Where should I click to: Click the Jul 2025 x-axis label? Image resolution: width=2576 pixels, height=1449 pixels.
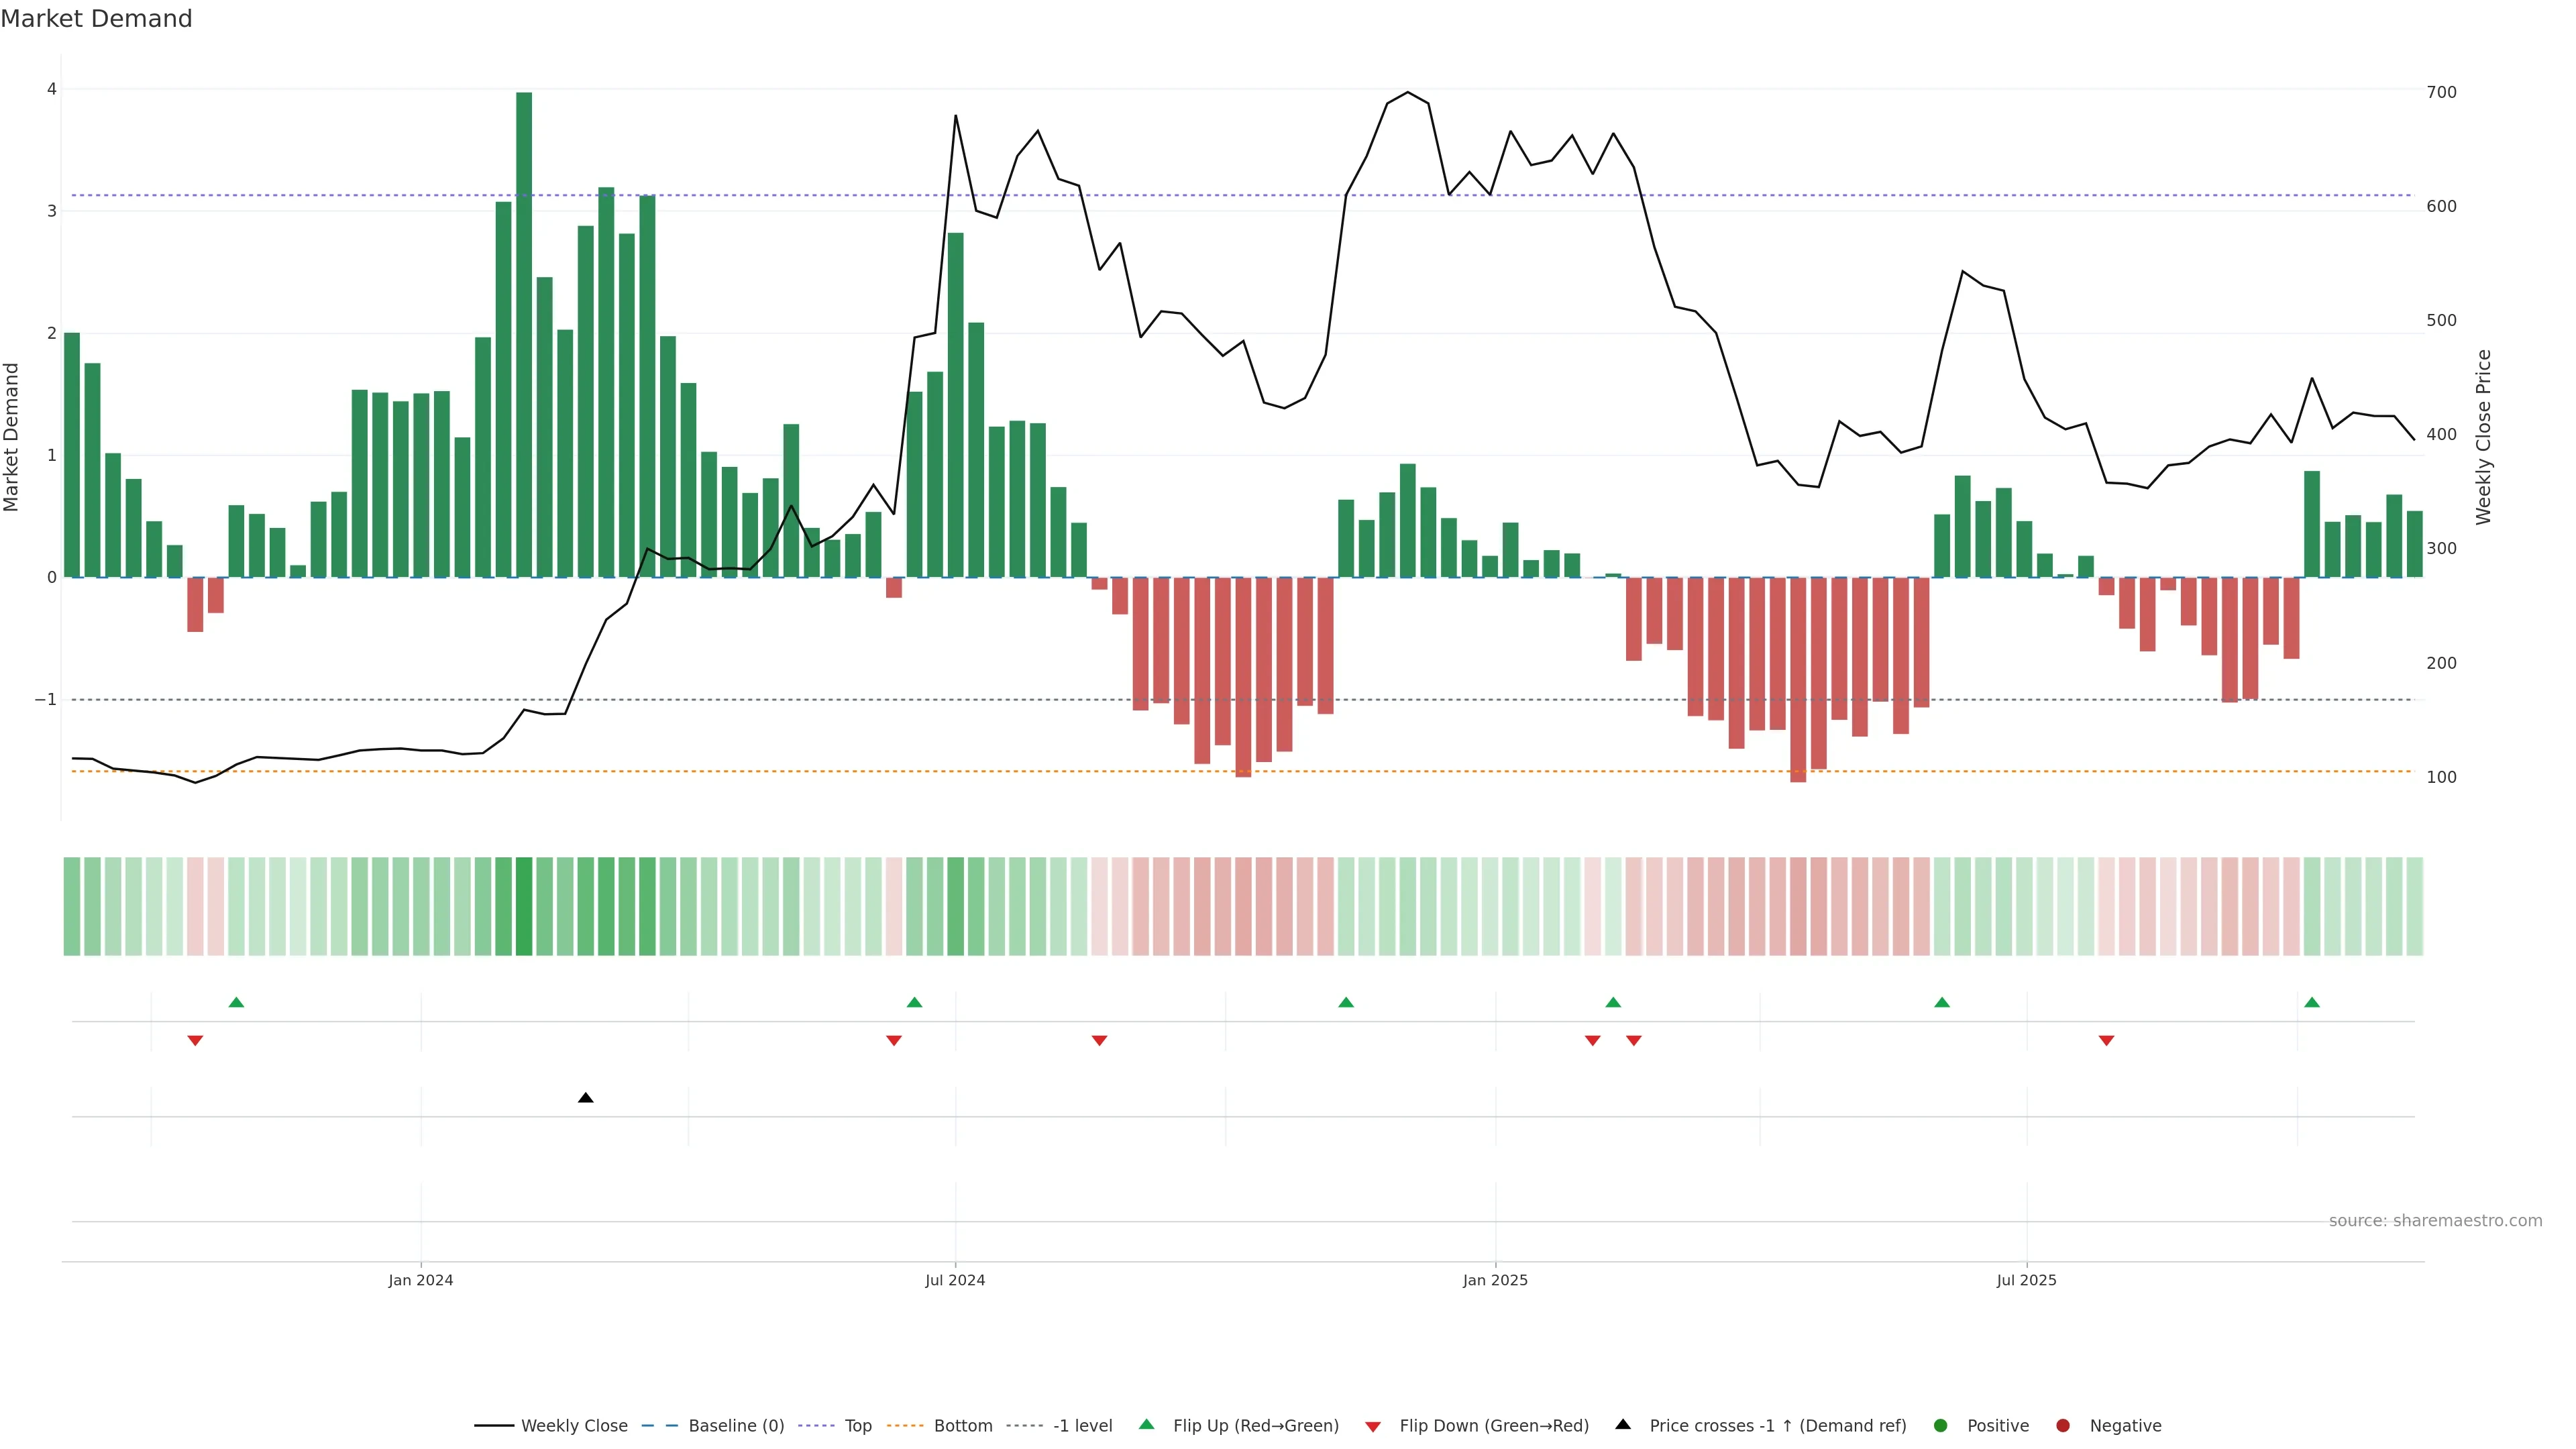[x=2026, y=1280]
